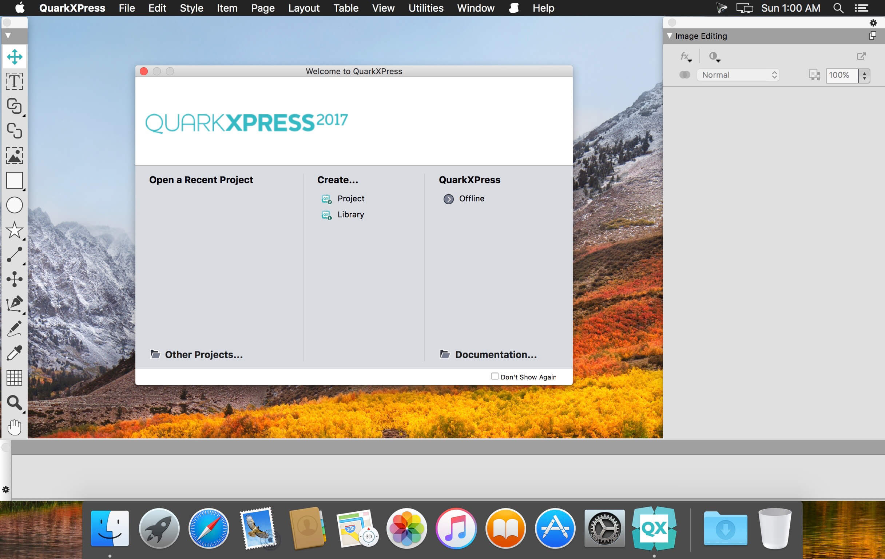Open the Normal blend mode dropdown
Image resolution: width=885 pixels, height=559 pixels.
point(738,75)
